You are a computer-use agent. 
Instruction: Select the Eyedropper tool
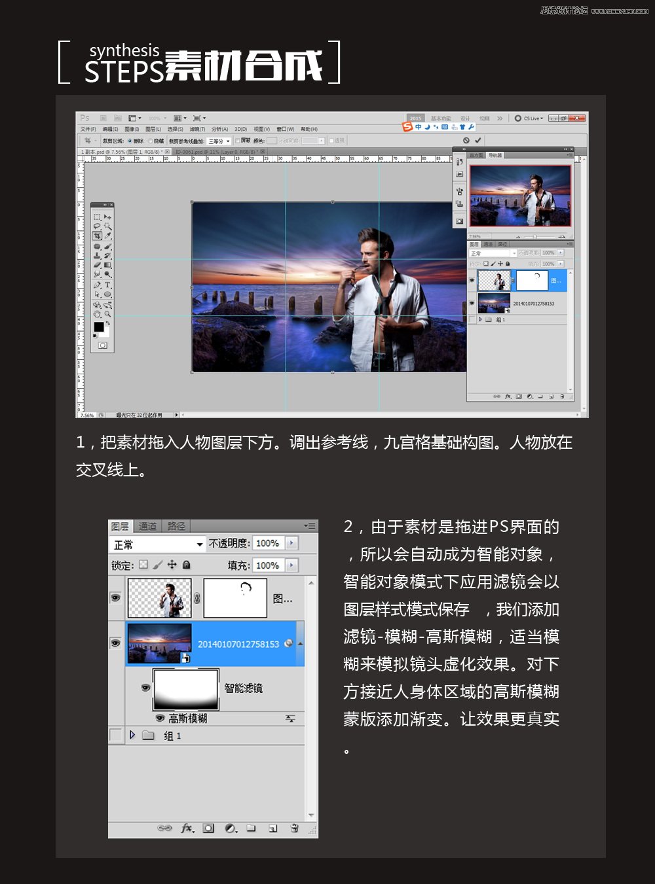point(107,236)
